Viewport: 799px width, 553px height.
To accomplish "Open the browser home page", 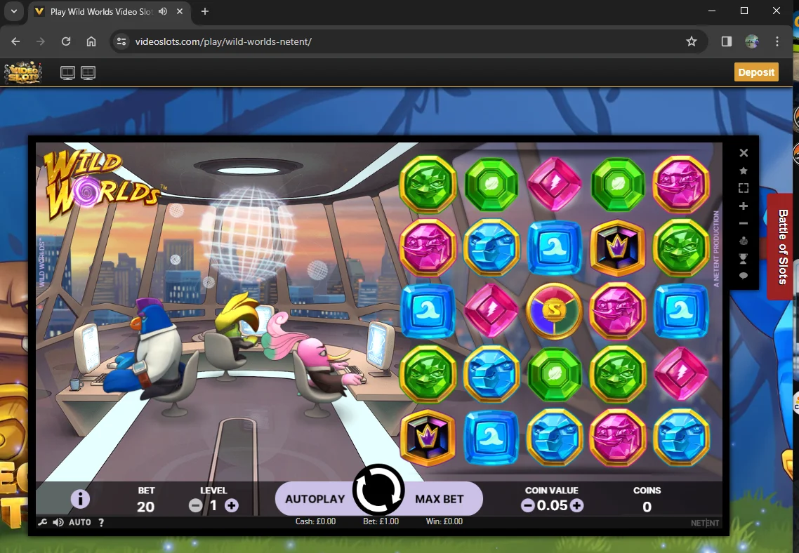I will [91, 41].
